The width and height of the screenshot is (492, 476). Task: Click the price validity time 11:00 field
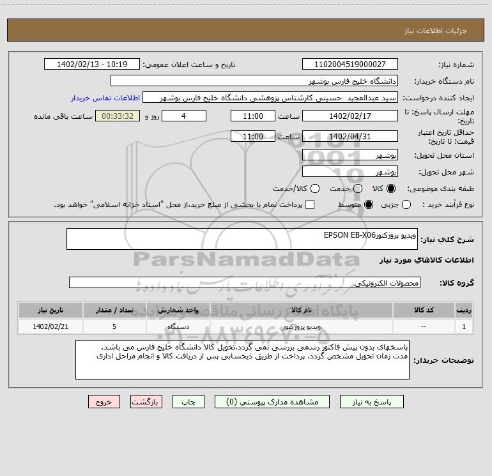point(253,136)
